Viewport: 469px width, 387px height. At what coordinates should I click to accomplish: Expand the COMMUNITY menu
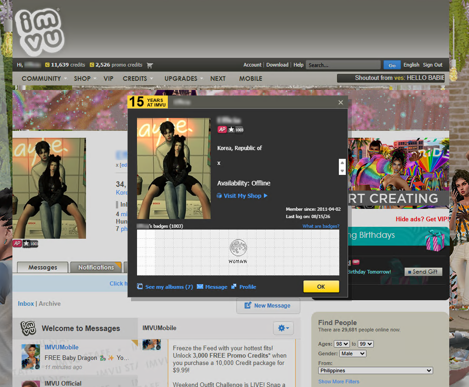(44, 79)
